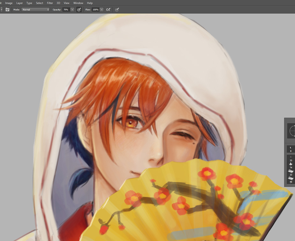
Task: Click the brush angle and roundness preview
Action: (x=292, y=131)
